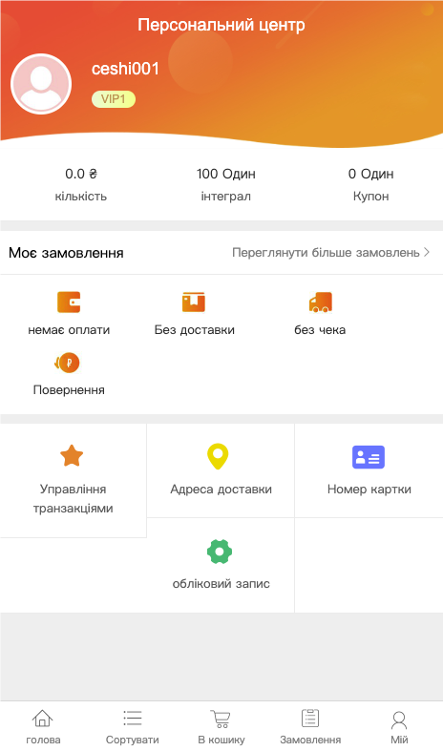Open the Повернення refund coin icon
The height and width of the screenshot is (751, 443).
tap(67, 363)
